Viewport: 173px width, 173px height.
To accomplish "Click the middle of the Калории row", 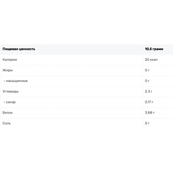I will [x=86, y=60].
